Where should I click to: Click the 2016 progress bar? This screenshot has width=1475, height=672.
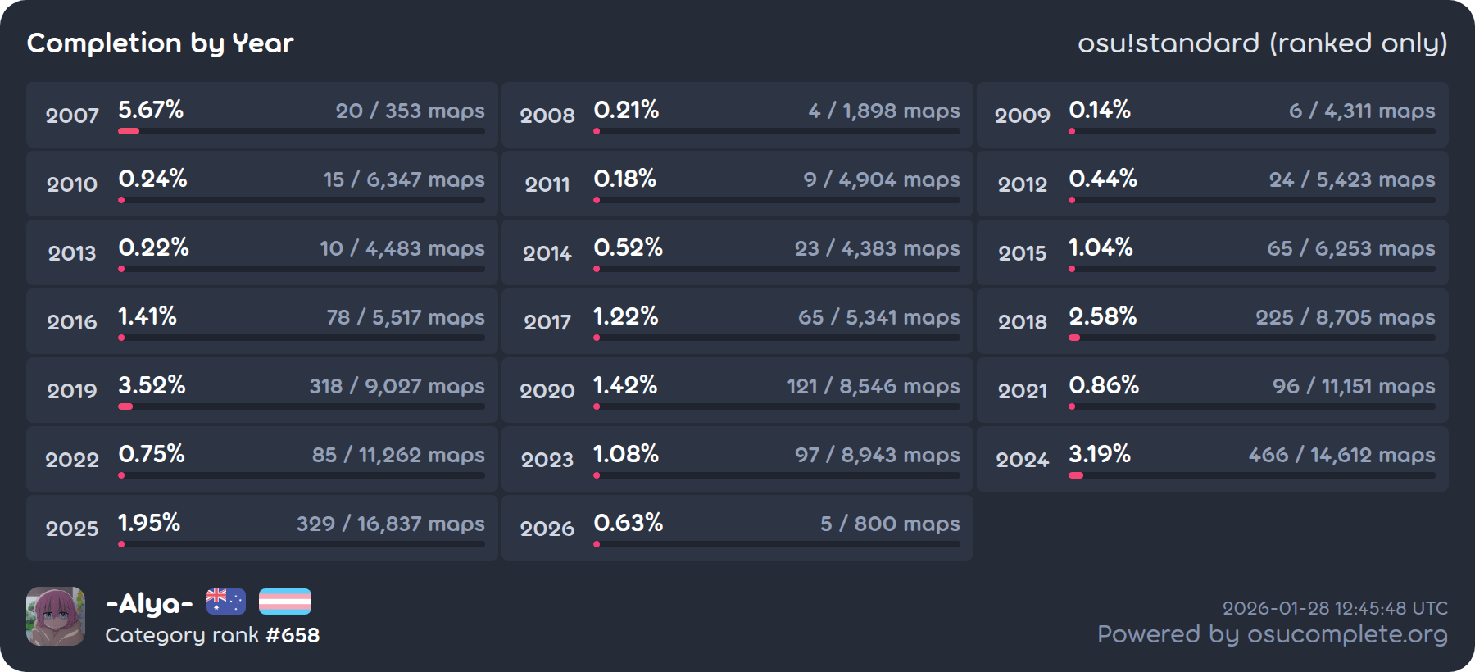tap(302, 338)
